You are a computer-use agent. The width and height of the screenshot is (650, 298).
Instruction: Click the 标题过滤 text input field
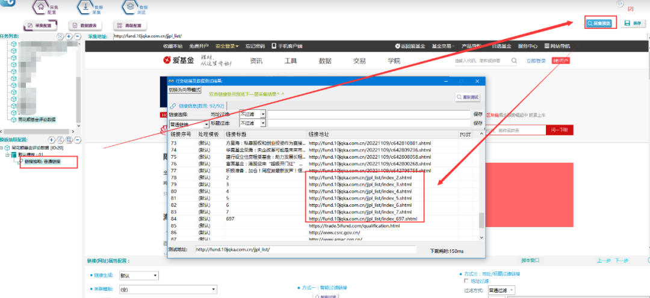tap(369, 123)
